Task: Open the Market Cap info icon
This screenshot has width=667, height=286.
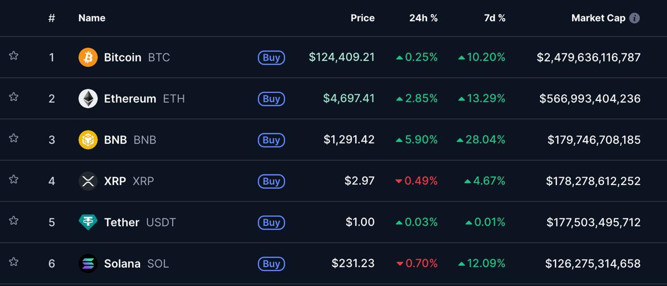Action: click(634, 18)
